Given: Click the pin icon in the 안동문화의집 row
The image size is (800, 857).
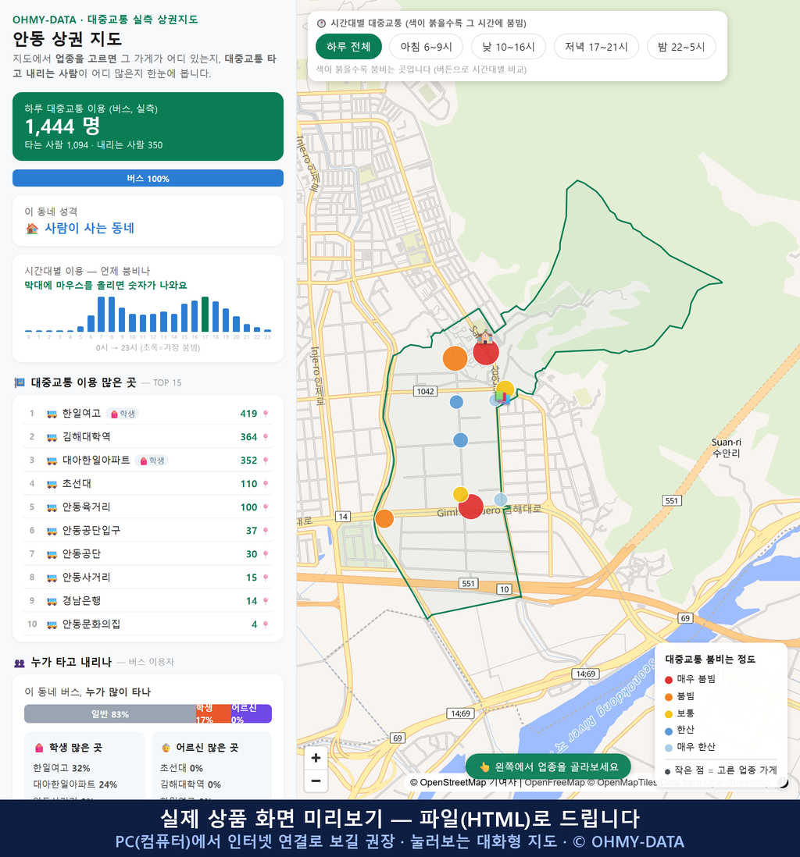Looking at the screenshot, I should click(x=266, y=624).
